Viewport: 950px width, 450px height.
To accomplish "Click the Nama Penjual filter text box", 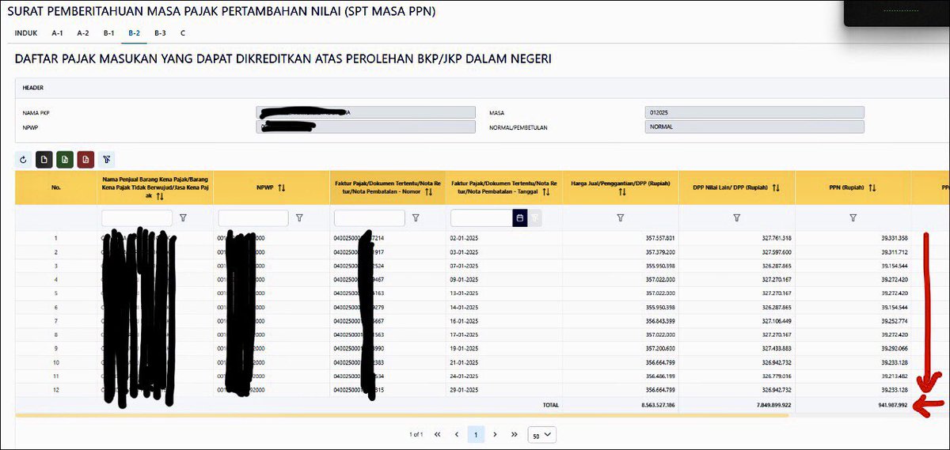I will 137,217.
